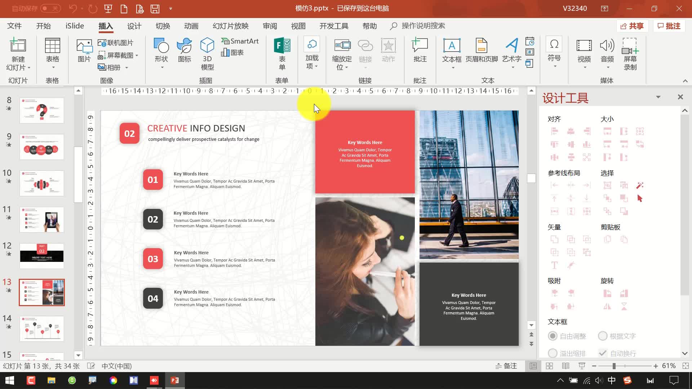Close the 设计工具 pane
The height and width of the screenshot is (389, 692).
(680, 97)
